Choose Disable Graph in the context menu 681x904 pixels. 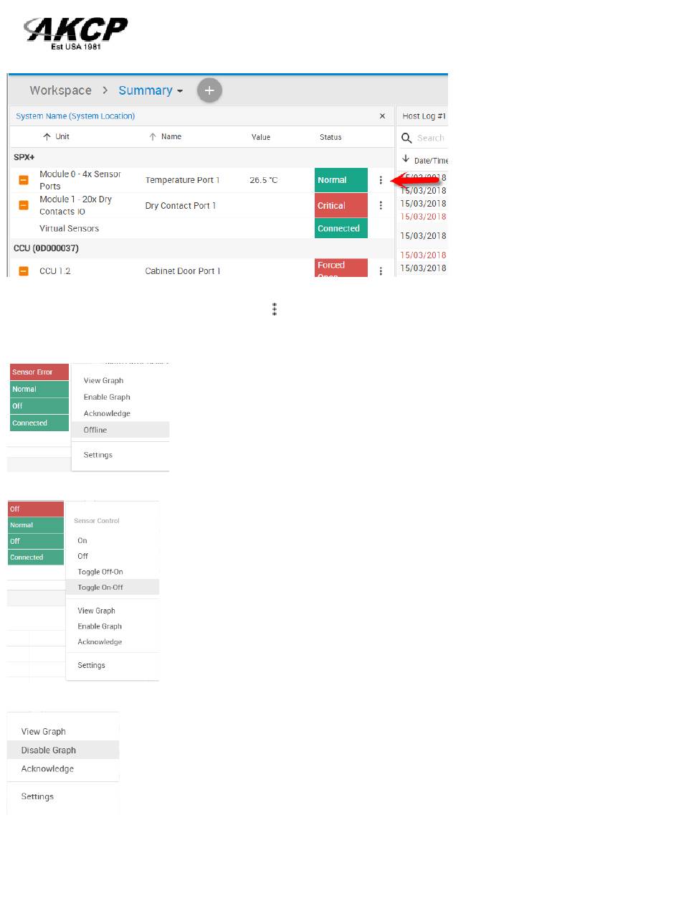click(63, 750)
